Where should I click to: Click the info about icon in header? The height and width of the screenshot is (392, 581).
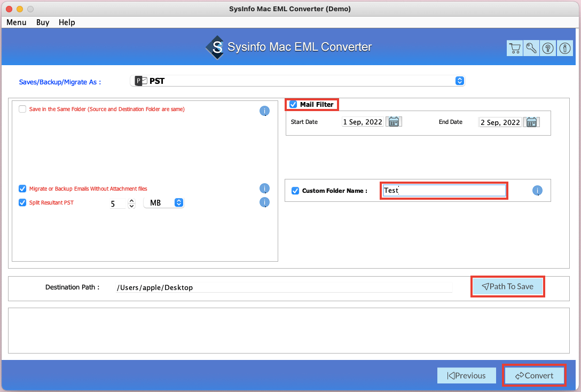click(564, 48)
